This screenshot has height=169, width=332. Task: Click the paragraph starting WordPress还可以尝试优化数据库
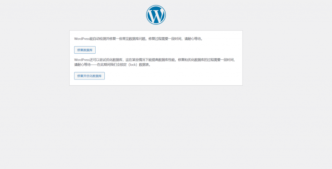pyautogui.click(x=155, y=62)
